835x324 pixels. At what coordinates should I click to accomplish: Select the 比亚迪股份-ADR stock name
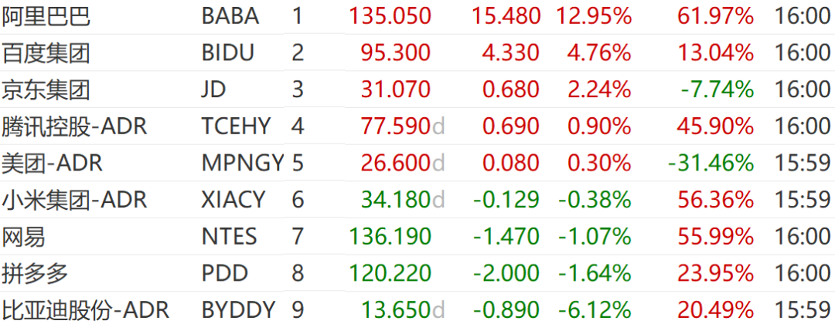point(85,309)
